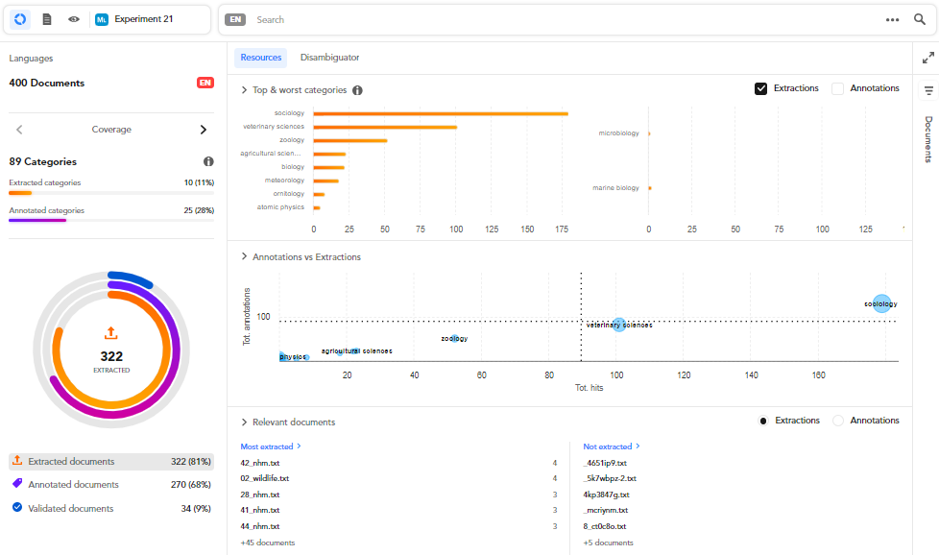Enable the Annotations checkbox
The height and width of the screenshot is (555, 939).
pos(837,88)
